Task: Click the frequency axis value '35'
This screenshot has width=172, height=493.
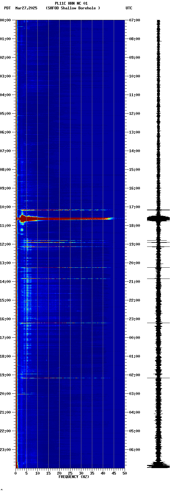Action: coord(92,473)
